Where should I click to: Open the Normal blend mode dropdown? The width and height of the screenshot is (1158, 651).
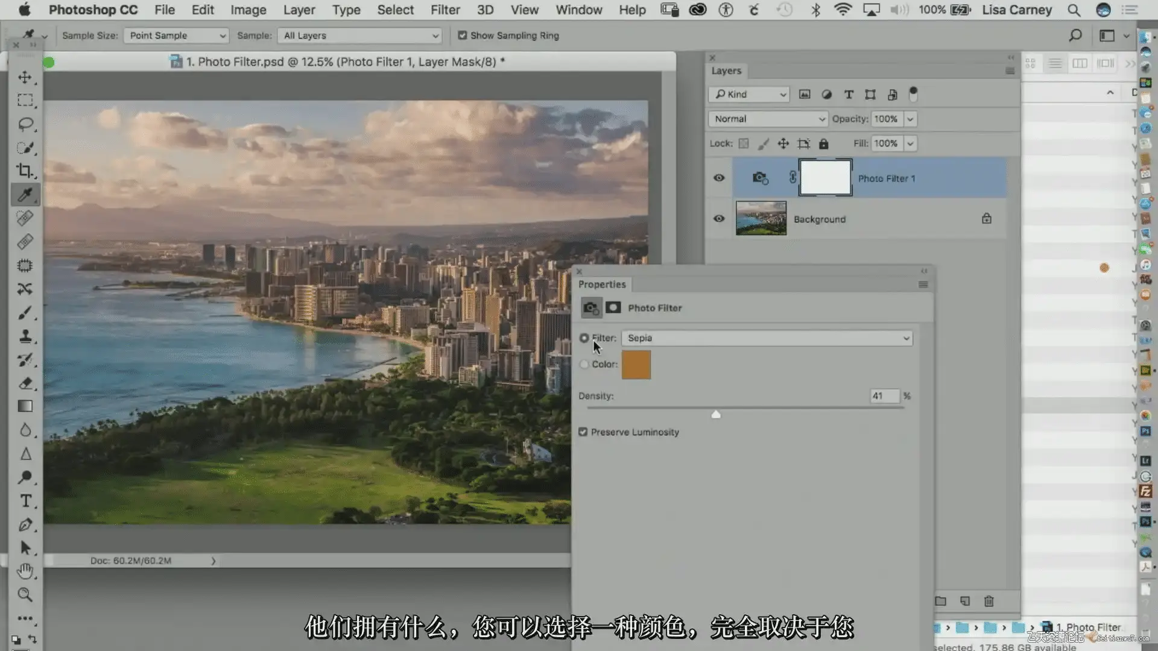point(768,119)
